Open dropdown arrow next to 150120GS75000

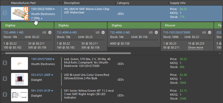click(54, 9)
